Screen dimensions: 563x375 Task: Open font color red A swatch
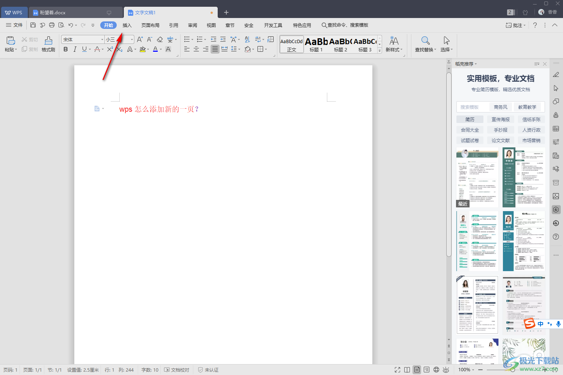(155, 49)
